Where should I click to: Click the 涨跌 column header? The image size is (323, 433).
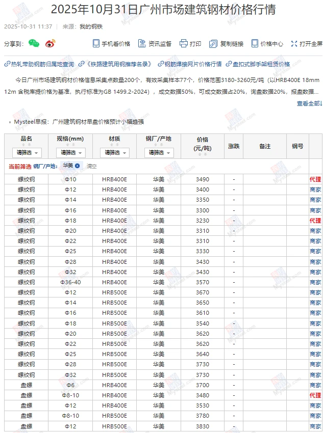[234, 146]
